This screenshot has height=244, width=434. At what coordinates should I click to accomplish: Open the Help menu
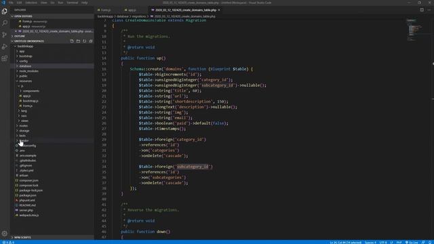pos(84,3)
